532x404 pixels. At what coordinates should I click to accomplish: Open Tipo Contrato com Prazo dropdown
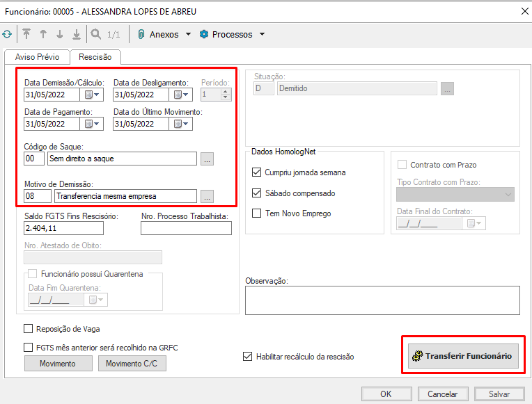pyautogui.click(x=455, y=195)
